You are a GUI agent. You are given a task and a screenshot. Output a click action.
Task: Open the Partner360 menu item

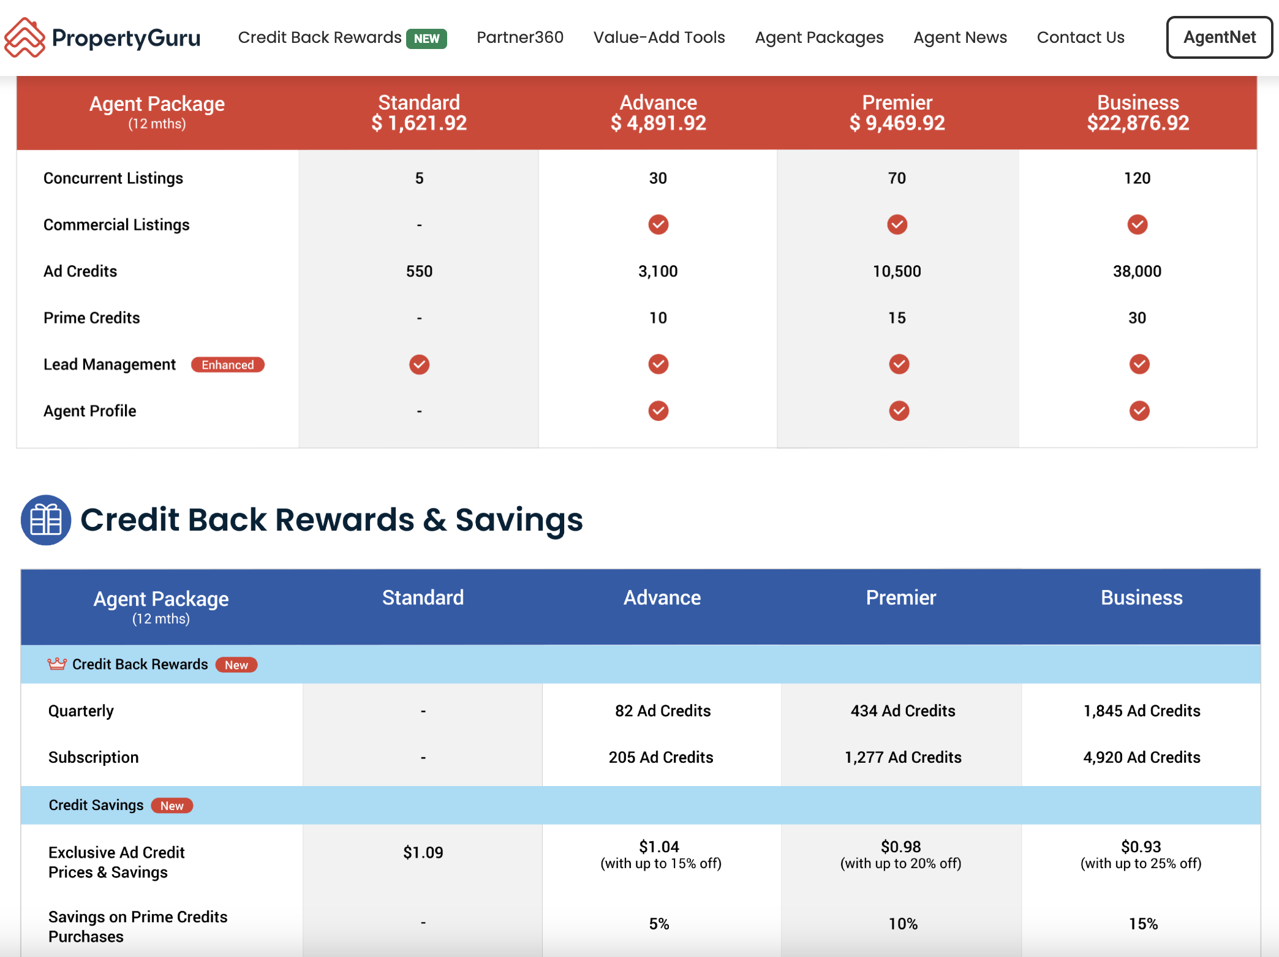pos(519,37)
